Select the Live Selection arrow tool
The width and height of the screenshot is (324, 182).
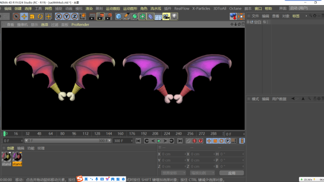tap(16, 17)
